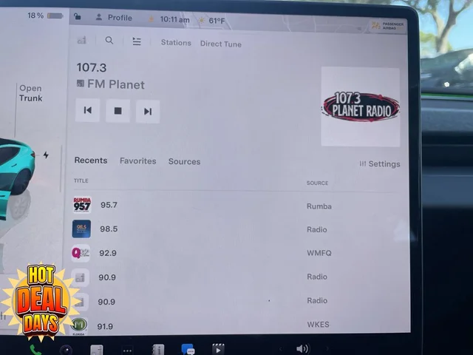
Task: Switch to the Sources tab
Action: (x=184, y=161)
